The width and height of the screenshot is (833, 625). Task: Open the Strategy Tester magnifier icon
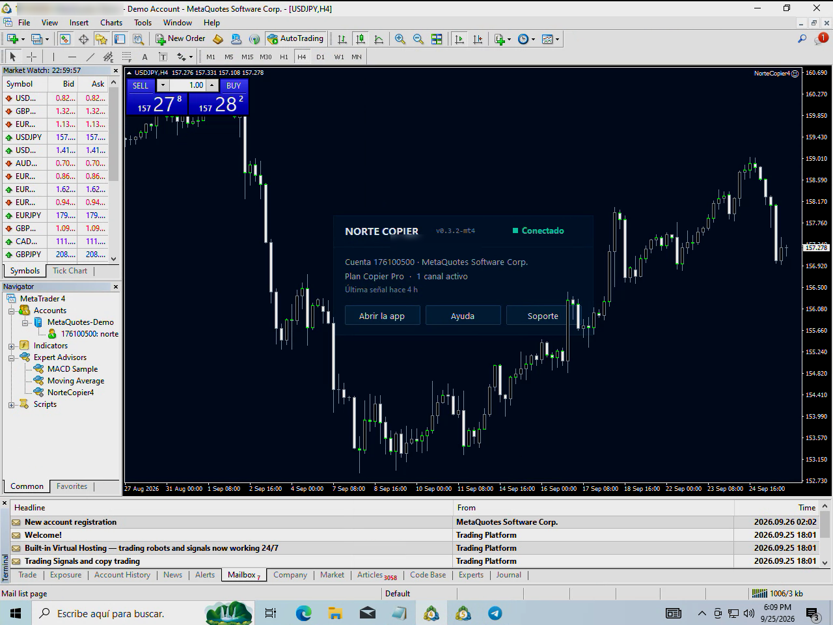coord(138,39)
